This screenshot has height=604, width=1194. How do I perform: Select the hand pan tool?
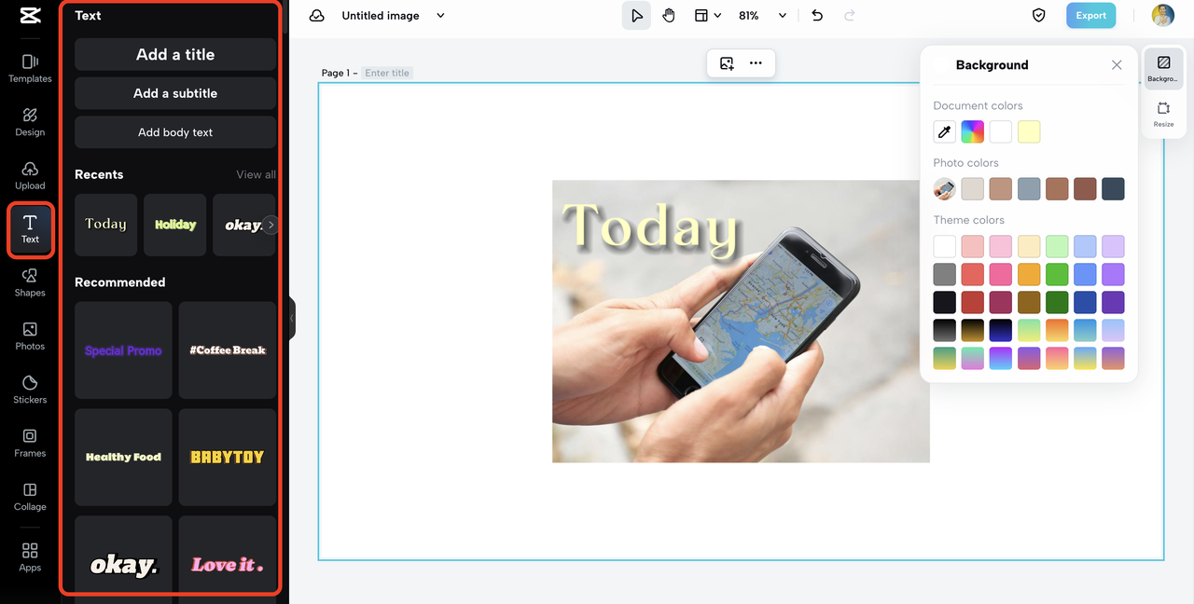click(669, 16)
